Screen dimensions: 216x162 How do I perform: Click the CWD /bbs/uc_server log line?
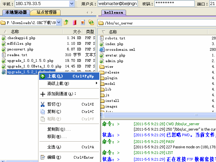pos(167,124)
